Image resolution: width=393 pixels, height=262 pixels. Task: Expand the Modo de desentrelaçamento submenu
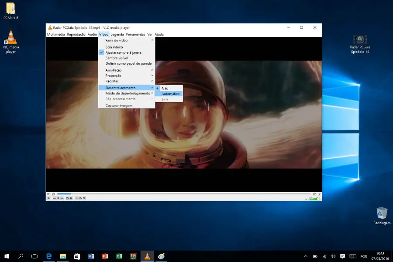[127, 93]
